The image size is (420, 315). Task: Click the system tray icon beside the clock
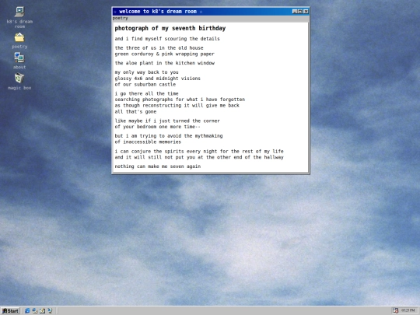(396, 310)
